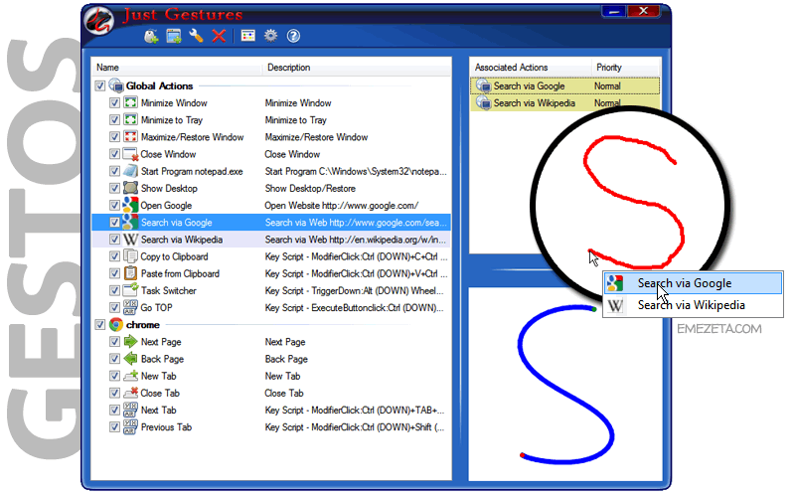Select the chrome group label
The height and width of the screenshot is (497, 795).
142,325
